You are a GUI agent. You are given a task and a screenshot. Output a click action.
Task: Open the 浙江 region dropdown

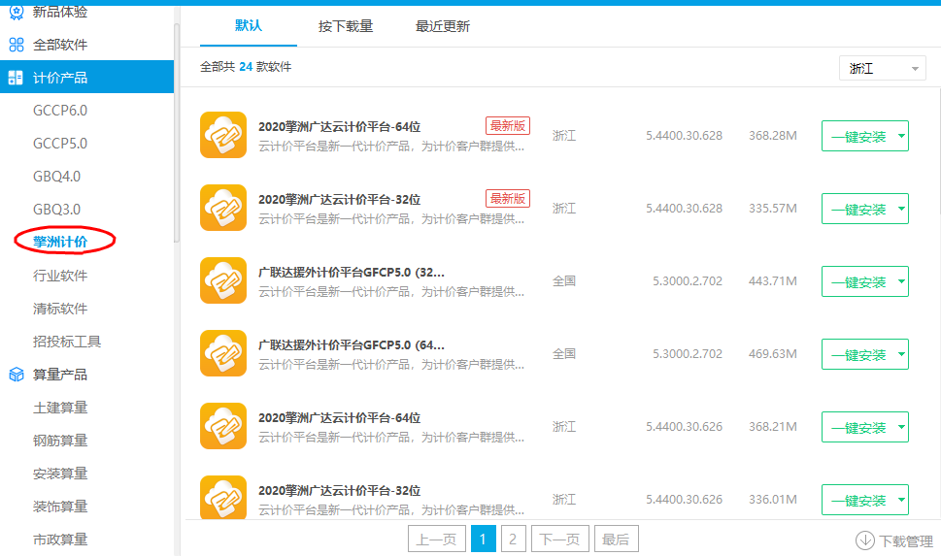882,68
